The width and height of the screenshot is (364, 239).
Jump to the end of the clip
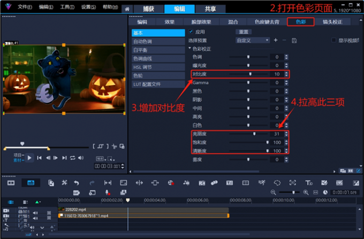[x=64, y=158]
